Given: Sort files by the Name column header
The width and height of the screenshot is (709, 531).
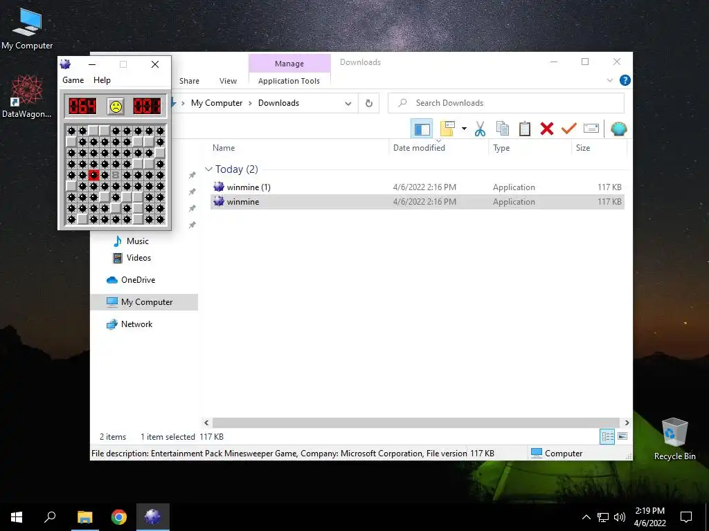Looking at the screenshot, I should [x=224, y=148].
